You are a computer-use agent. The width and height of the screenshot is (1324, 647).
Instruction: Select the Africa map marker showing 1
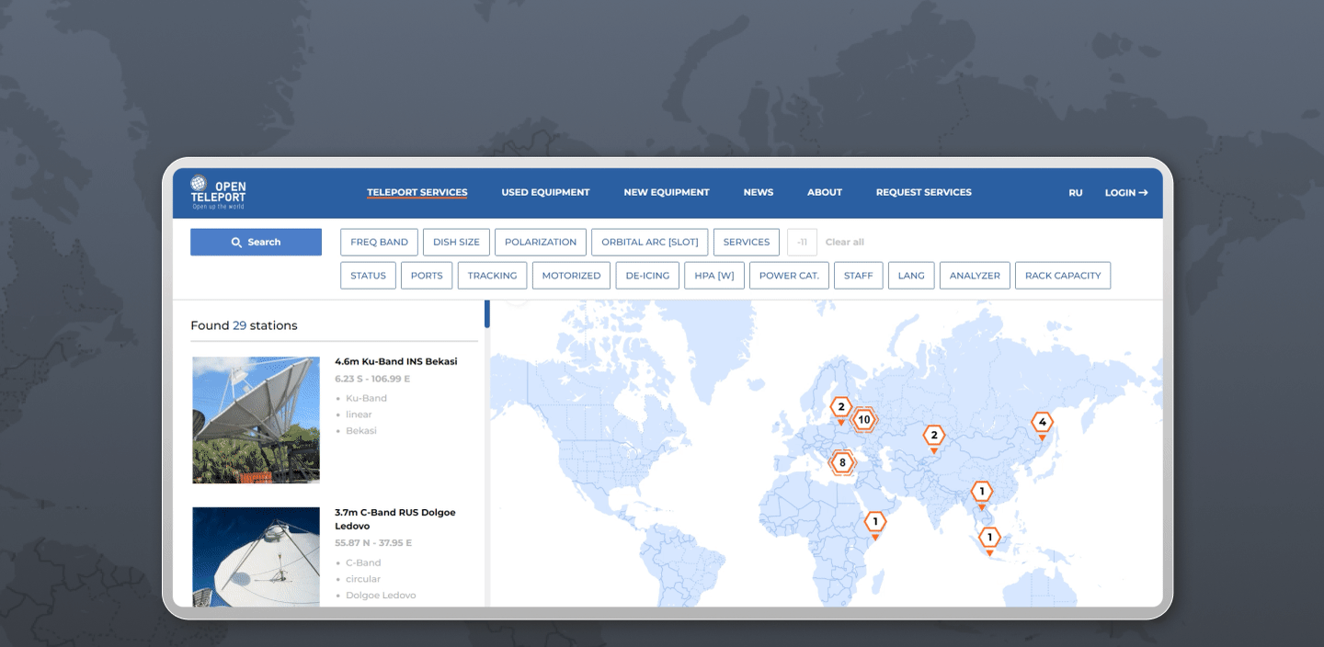click(875, 522)
